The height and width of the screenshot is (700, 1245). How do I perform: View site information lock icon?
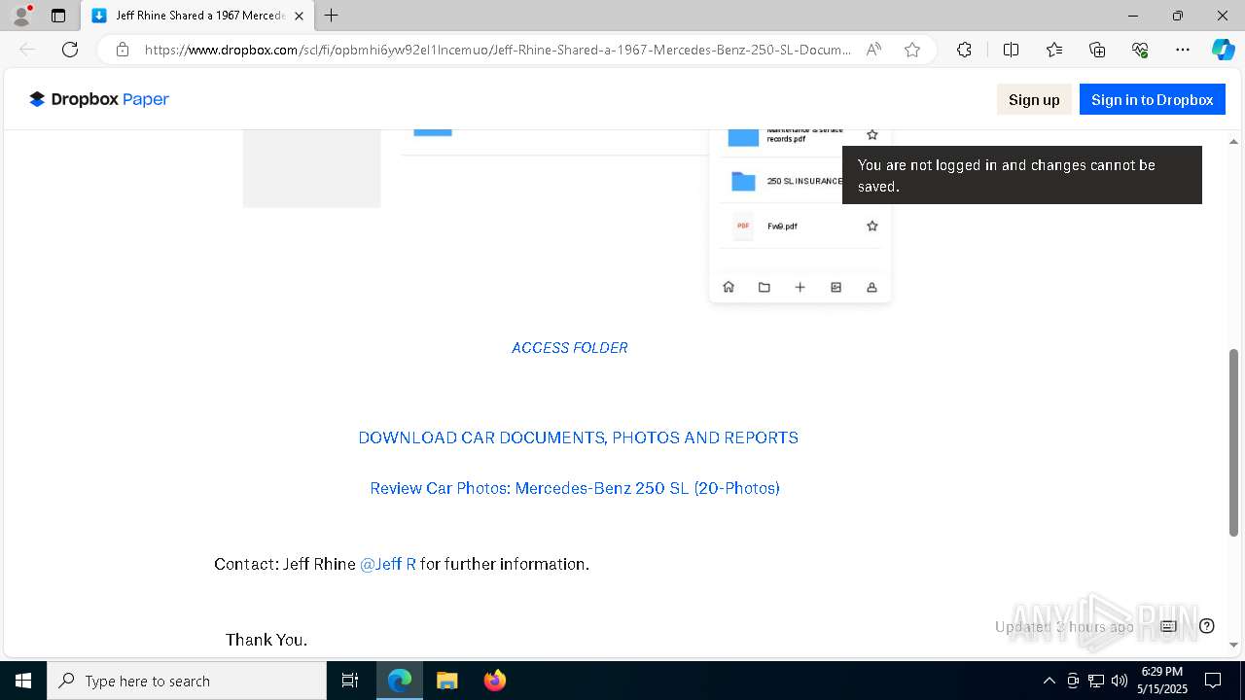coord(123,50)
